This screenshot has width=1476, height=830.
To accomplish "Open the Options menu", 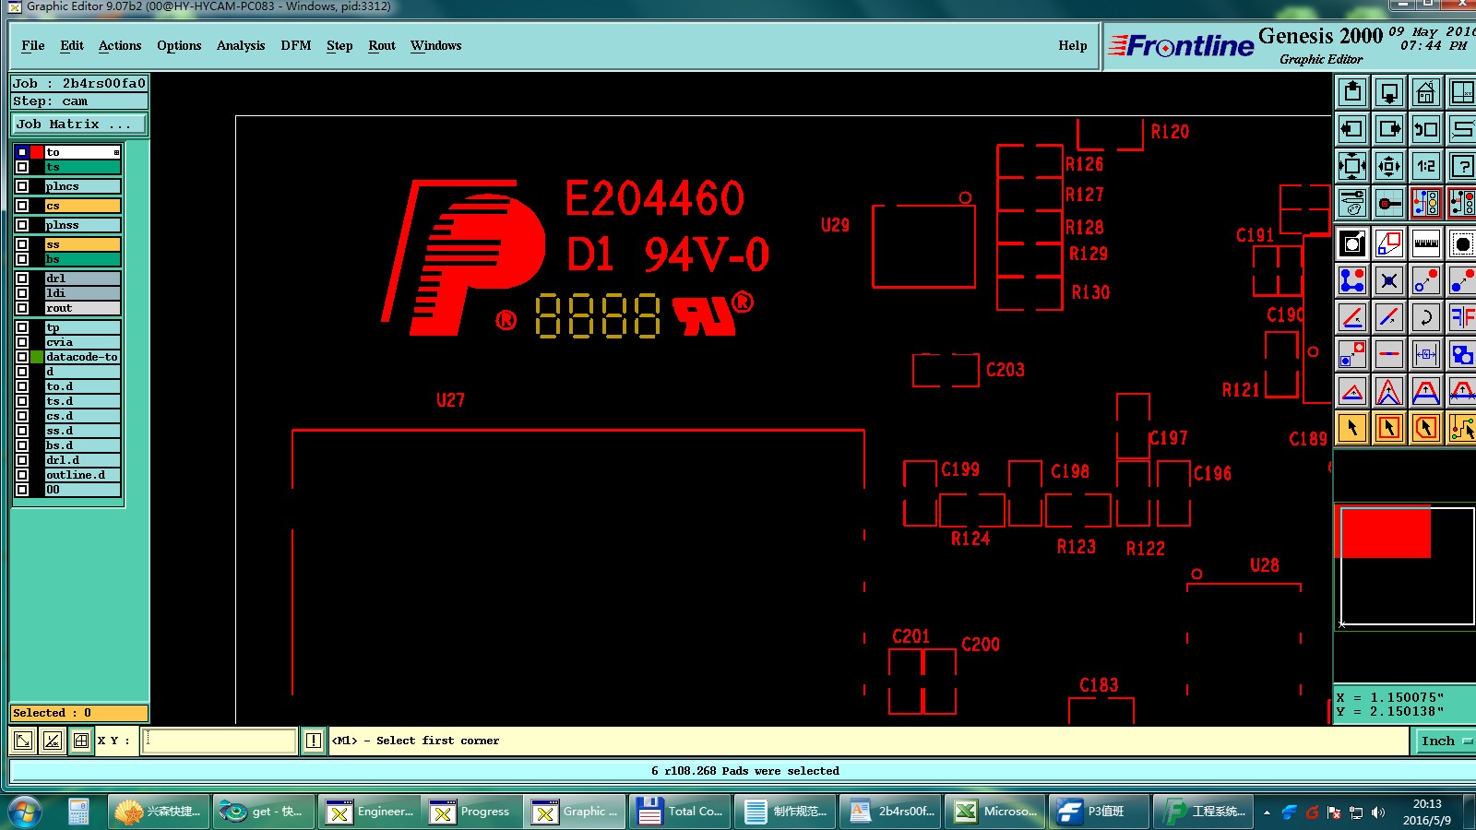I will [x=179, y=45].
